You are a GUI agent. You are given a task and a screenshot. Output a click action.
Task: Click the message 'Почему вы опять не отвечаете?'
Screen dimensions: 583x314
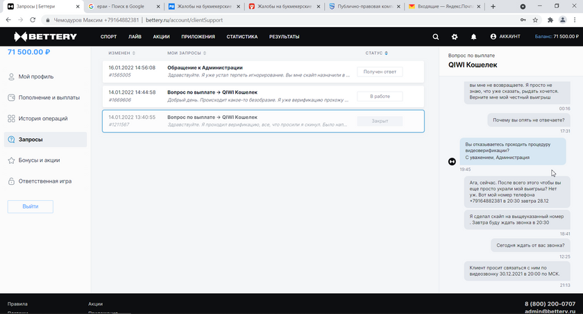(x=528, y=120)
